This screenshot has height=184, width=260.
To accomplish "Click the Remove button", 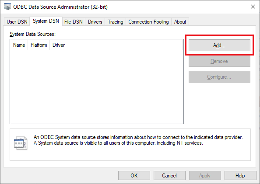I will pyautogui.click(x=219, y=61).
